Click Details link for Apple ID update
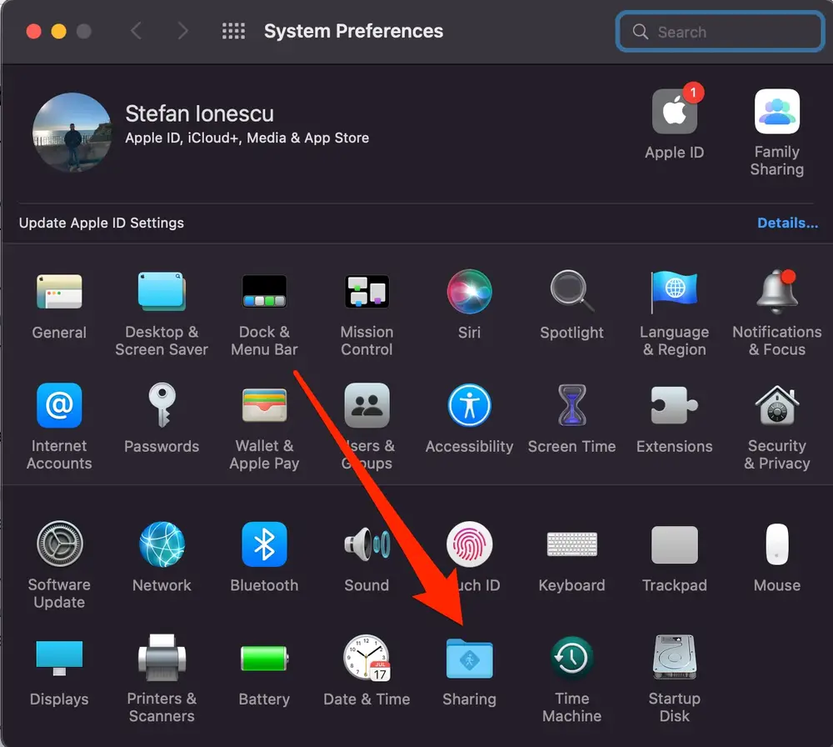 (x=787, y=223)
